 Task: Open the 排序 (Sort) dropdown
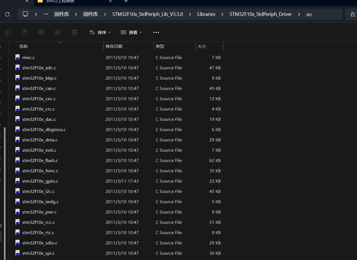[x=100, y=32]
